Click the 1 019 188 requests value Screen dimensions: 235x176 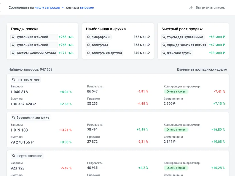tap(19, 130)
